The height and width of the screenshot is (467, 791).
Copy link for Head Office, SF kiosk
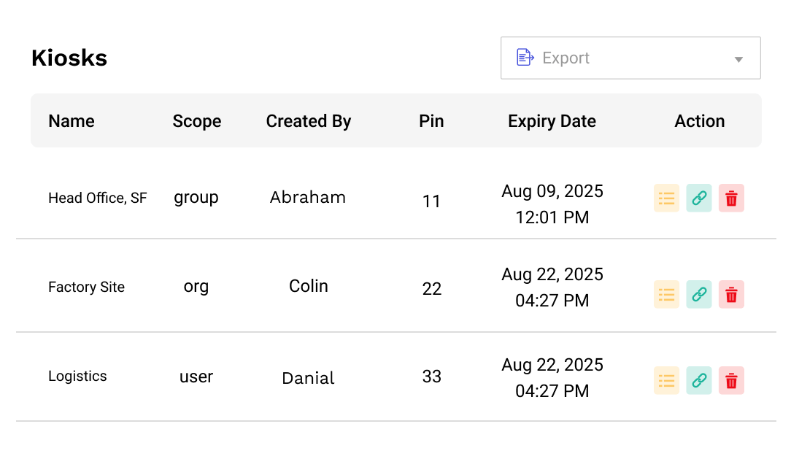[x=698, y=198]
